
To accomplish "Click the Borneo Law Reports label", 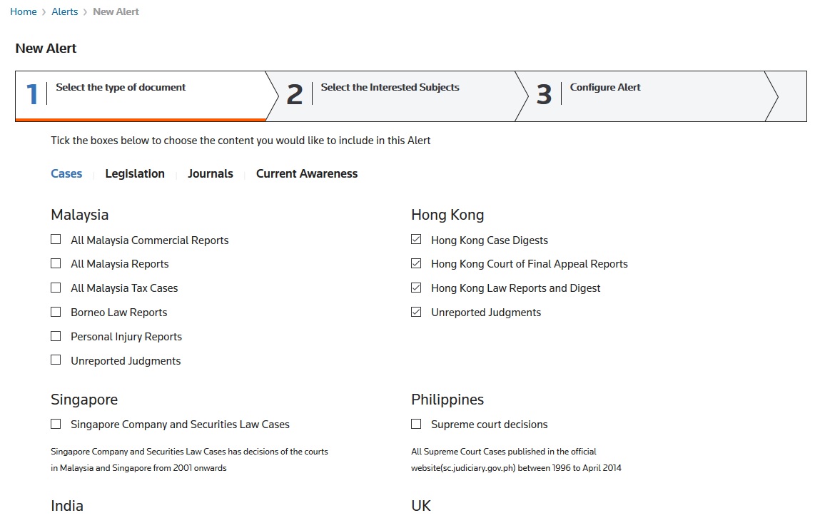I will [119, 313].
